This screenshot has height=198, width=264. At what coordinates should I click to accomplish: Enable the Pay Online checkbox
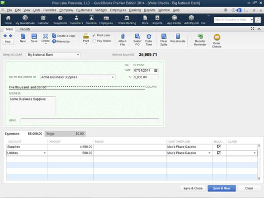(x=94, y=41)
